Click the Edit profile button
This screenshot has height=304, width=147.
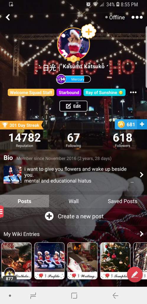[x=73, y=106]
